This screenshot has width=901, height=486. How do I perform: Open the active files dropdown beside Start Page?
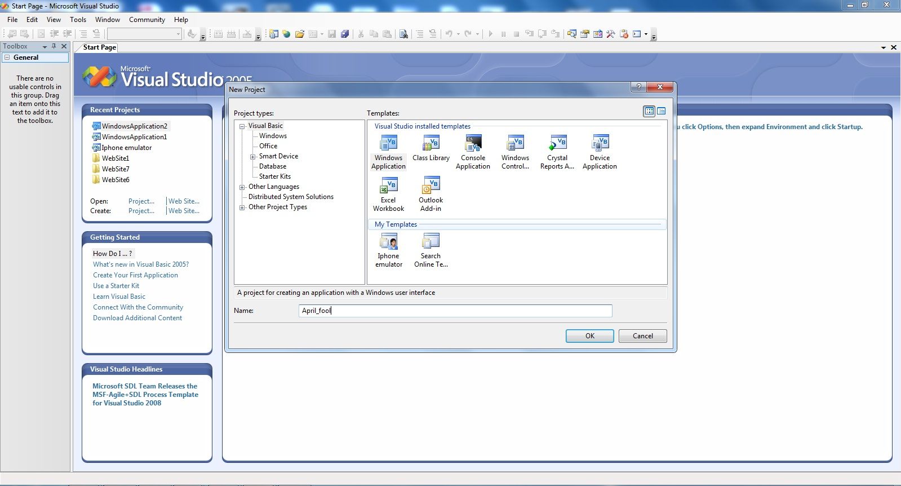click(x=884, y=47)
